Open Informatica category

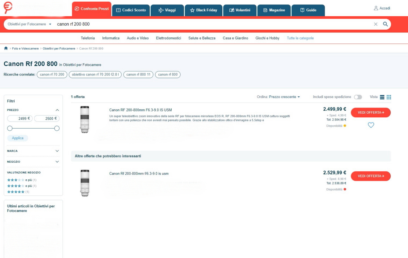pos(111,38)
